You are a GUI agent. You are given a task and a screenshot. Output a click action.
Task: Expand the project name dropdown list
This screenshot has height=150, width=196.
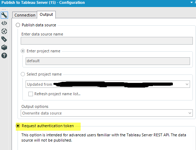[x=187, y=84]
